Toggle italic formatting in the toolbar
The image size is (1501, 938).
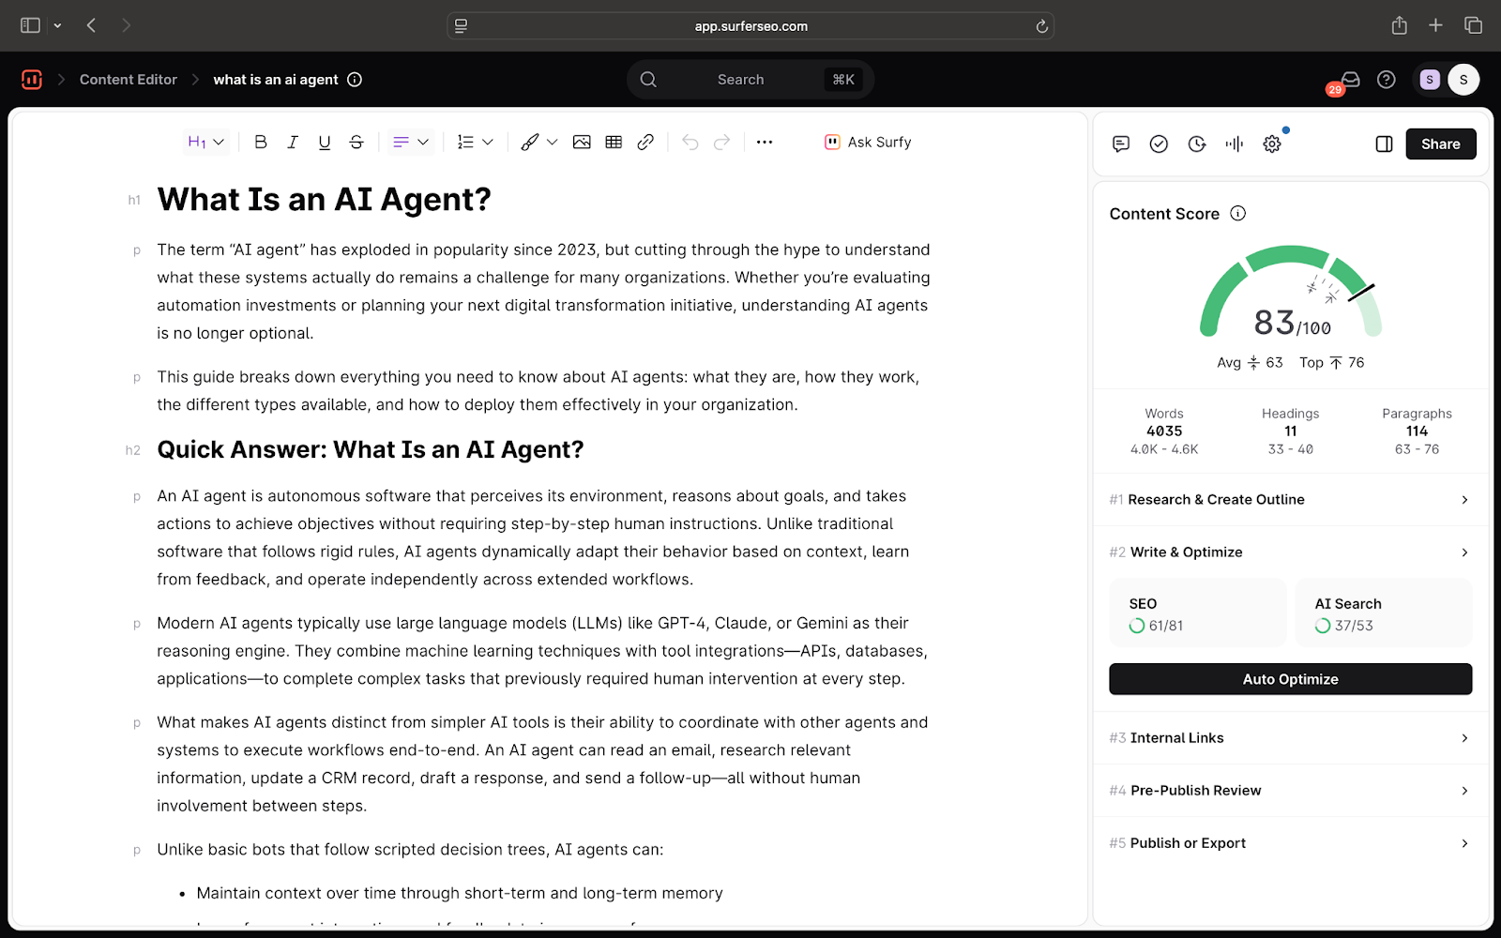[293, 143]
